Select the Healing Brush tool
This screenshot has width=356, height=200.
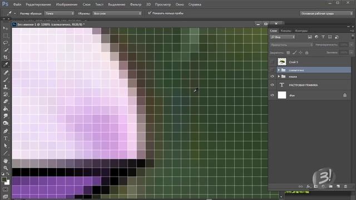6,73
